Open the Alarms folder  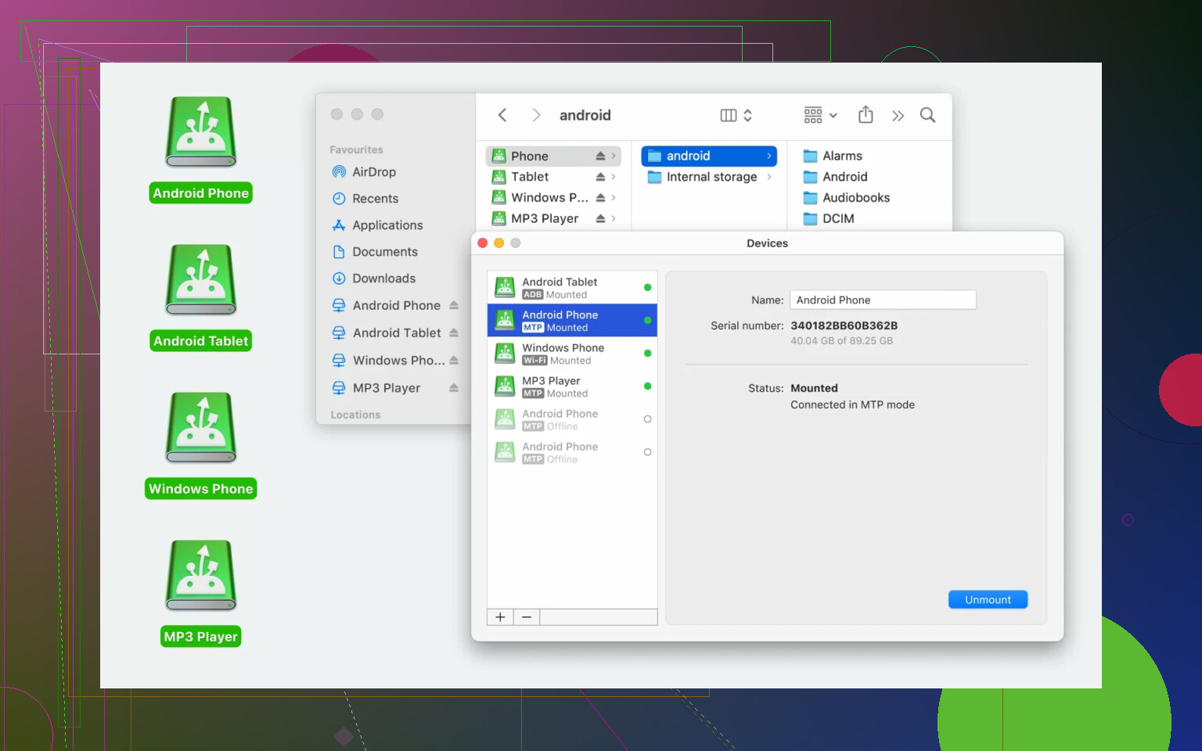pos(833,156)
